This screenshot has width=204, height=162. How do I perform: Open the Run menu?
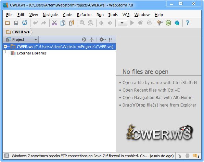click(x=100, y=15)
